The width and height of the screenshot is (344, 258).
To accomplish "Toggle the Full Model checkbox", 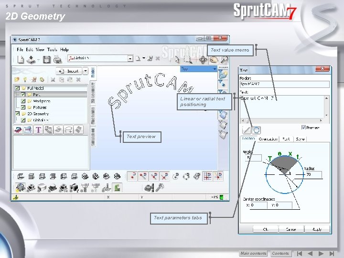I will coord(17,88).
